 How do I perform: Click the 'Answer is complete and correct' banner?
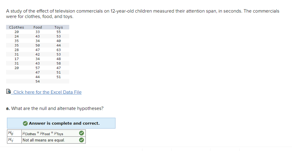tap(61, 123)
